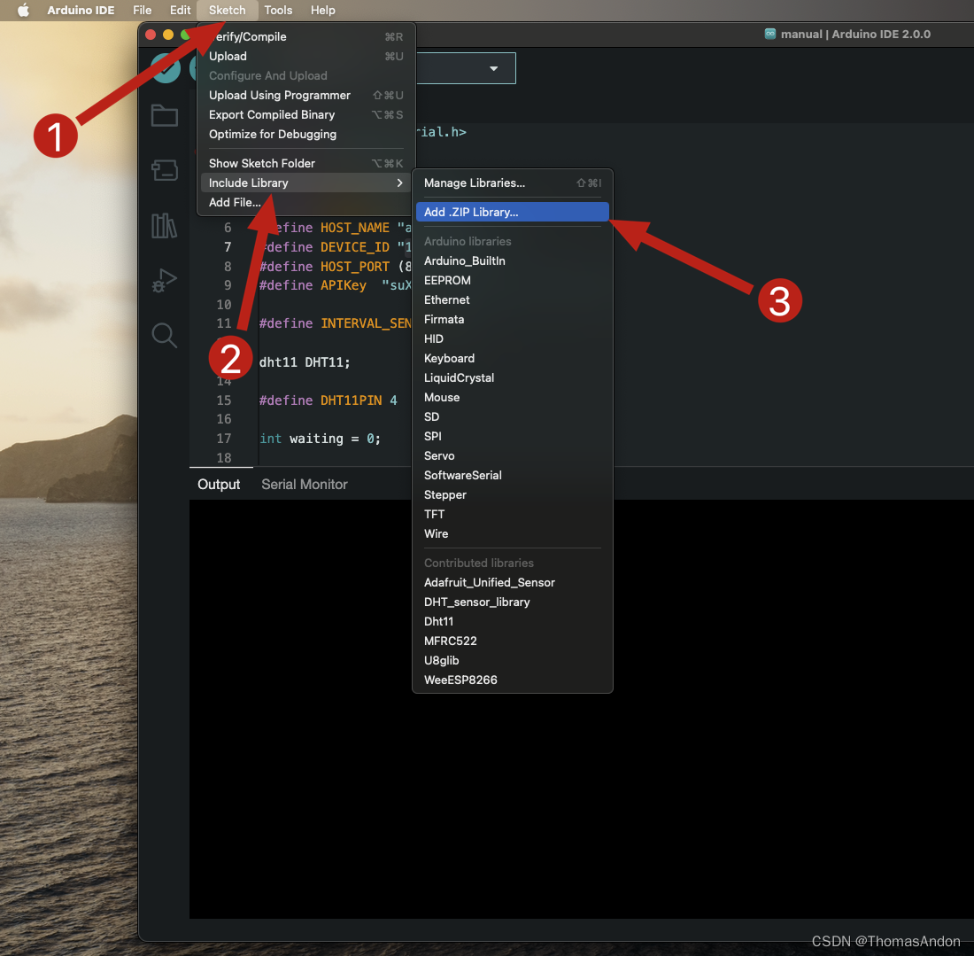Image resolution: width=974 pixels, height=956 pixels.
Task: Include the Keyboard library
Action: point(513,358)
